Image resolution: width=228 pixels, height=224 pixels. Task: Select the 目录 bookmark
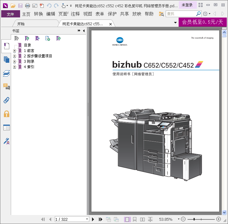[27, 45]
